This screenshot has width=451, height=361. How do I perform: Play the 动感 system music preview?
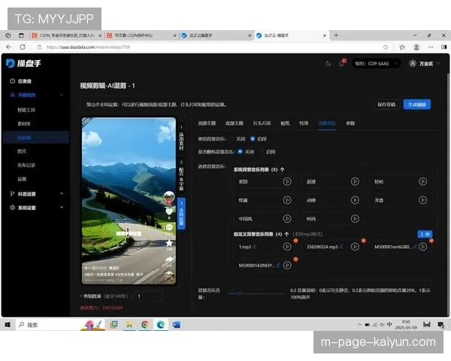(x=355, y=200)
